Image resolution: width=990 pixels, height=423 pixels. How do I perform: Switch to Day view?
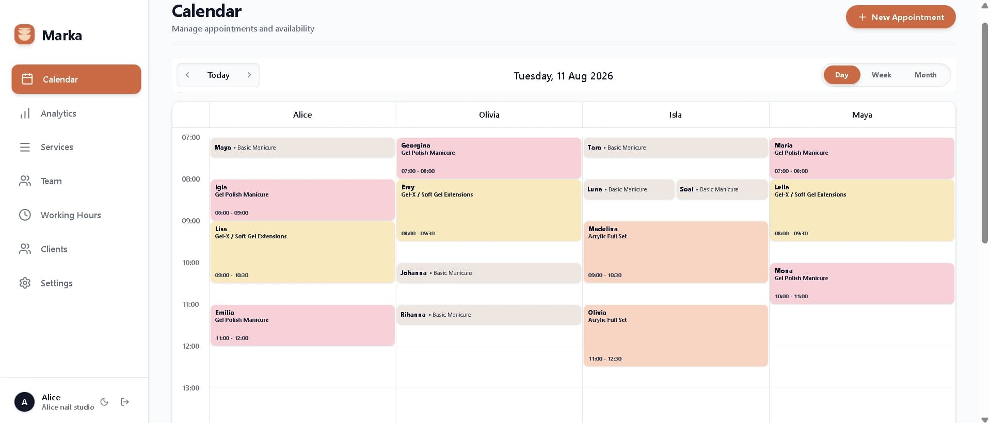pyautogui.click(x=842, y=75)
